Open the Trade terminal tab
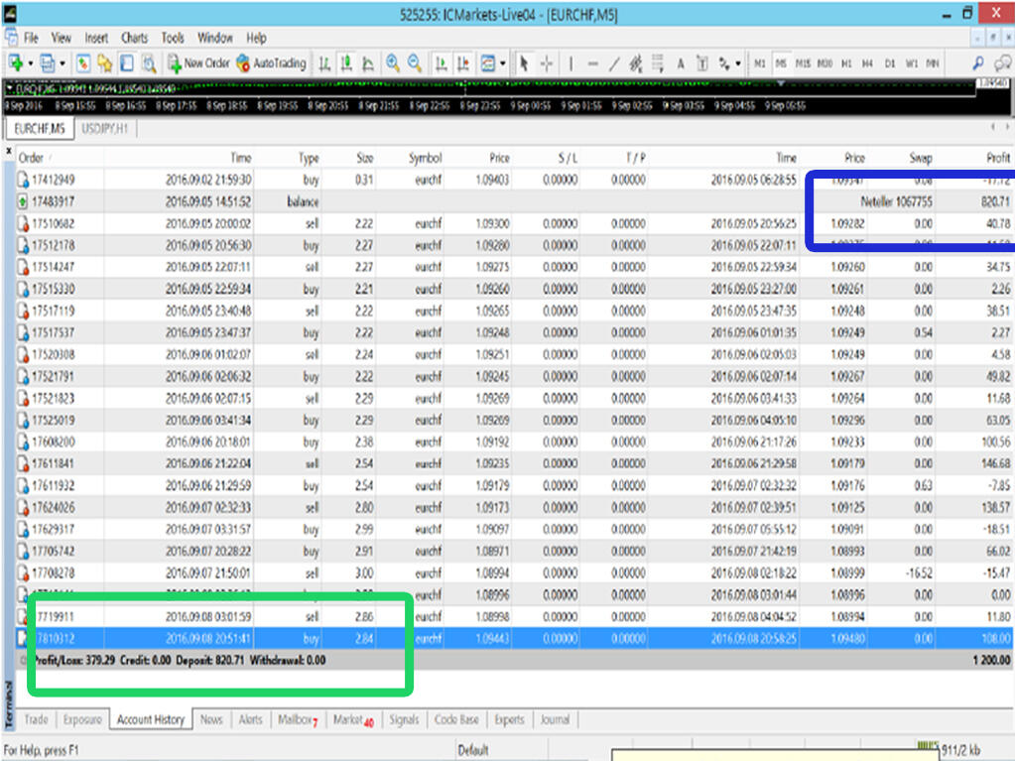1015x761 pixels. coord(37,719)
